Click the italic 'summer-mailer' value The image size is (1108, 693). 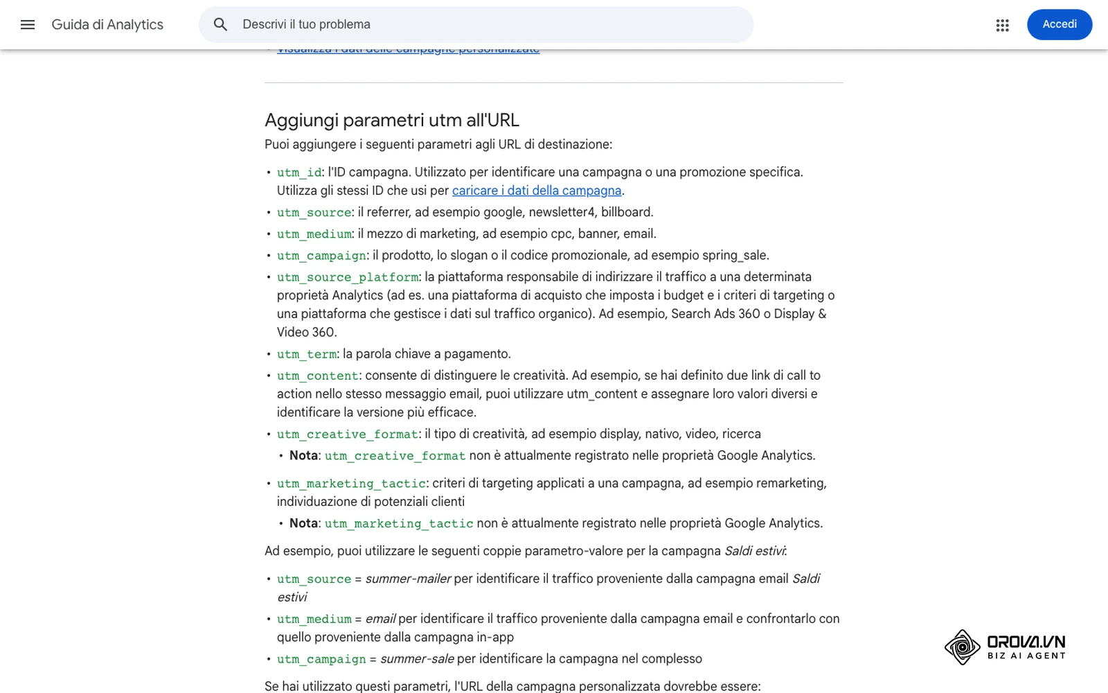point(408,579)
